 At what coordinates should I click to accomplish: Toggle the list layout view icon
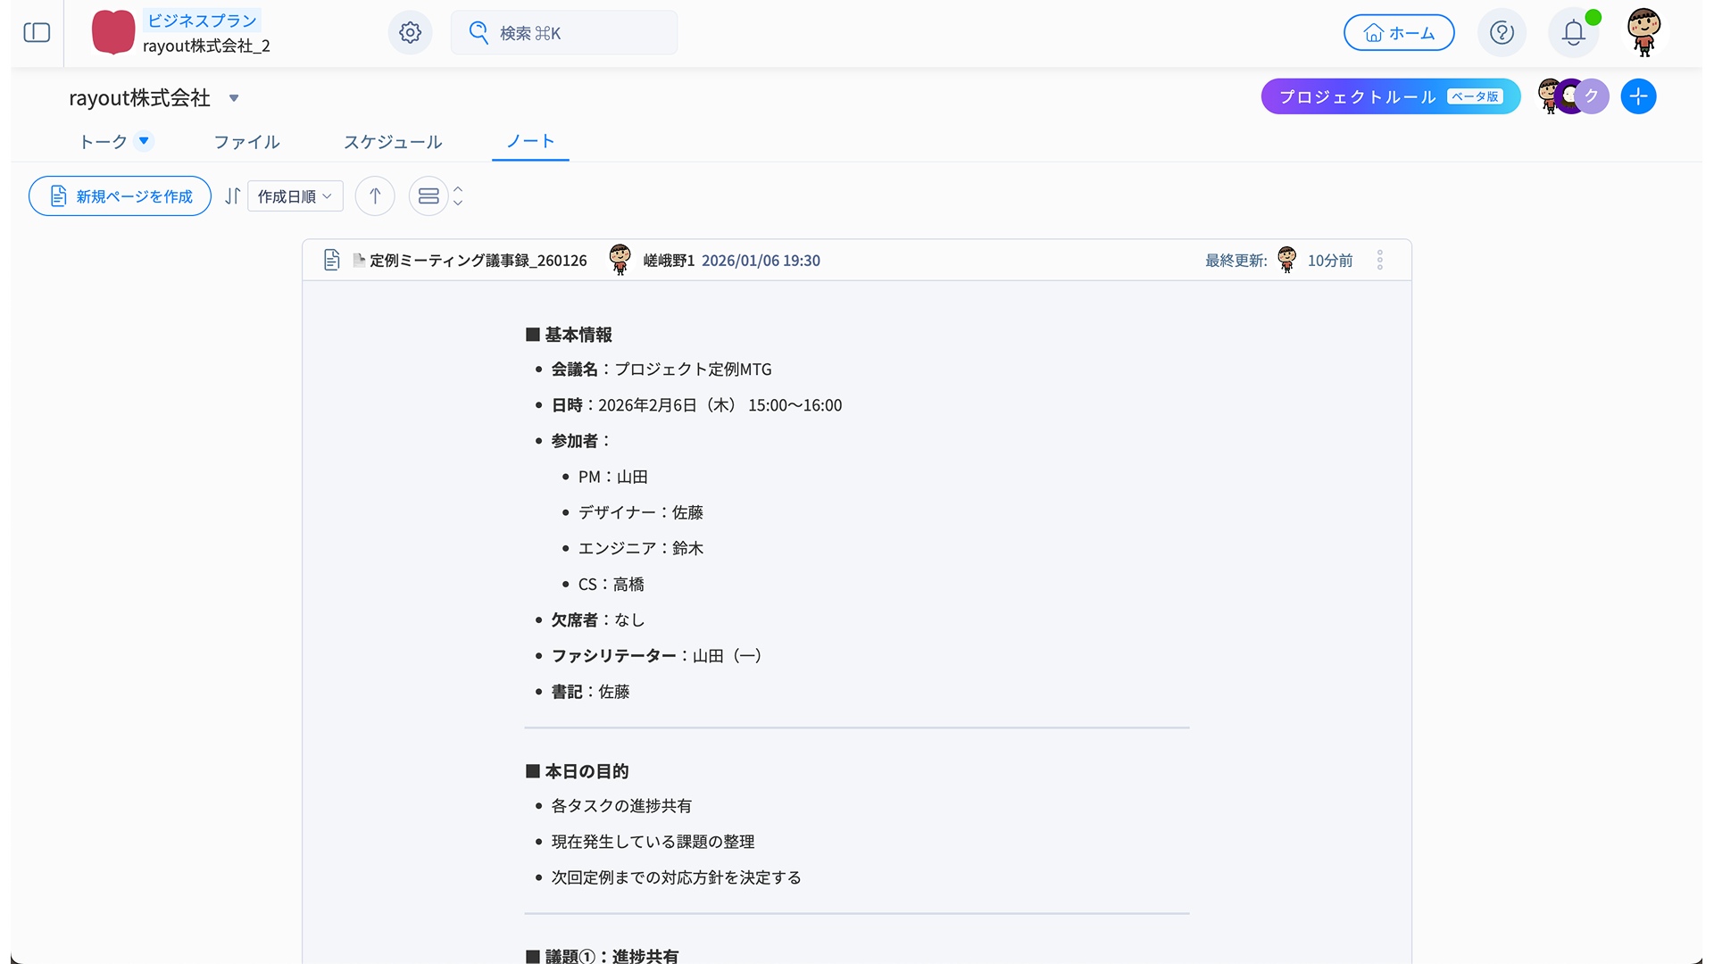click(x=428, y=196)
